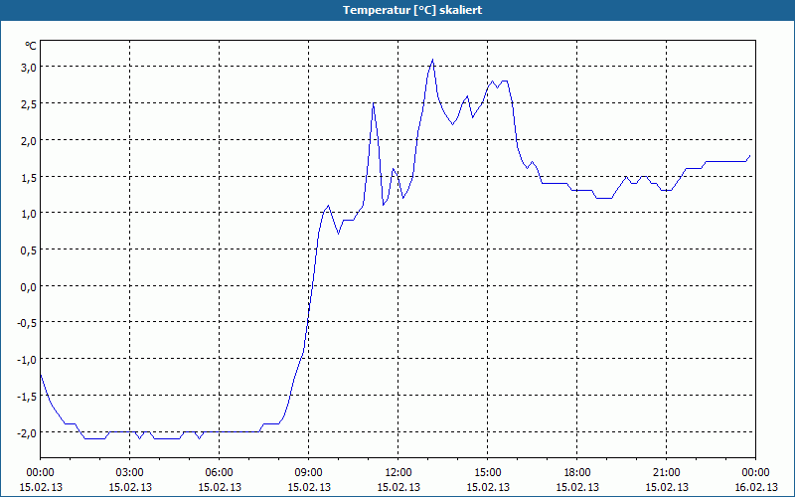Click the 15.02.13 date under 03:00
The image size is (795, 497).
point(130,487)
